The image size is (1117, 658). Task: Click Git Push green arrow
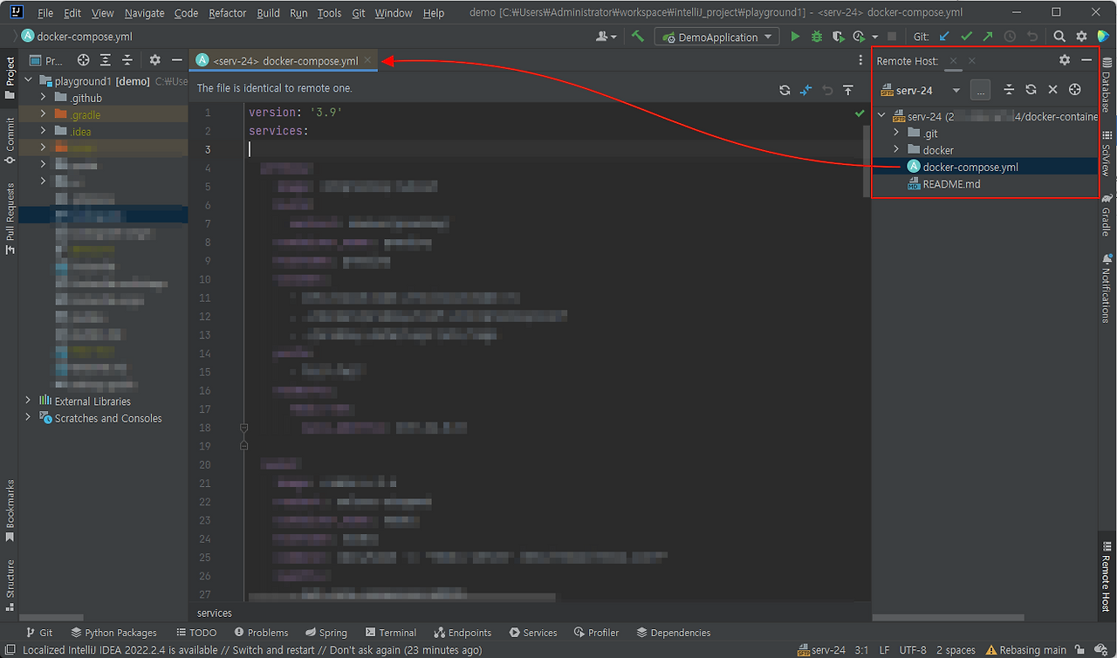coord(988,37)
